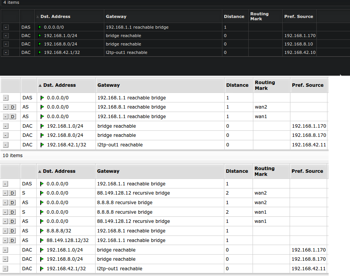Select wan2 mark in 192.168.8.1 gateway row
350x276 pixels.
pyautogui.click(x=261, y=107)
